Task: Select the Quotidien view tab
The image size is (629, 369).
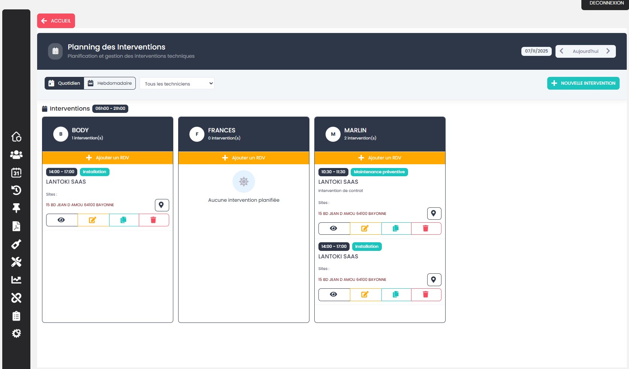Action: click(x=64, y=83)
